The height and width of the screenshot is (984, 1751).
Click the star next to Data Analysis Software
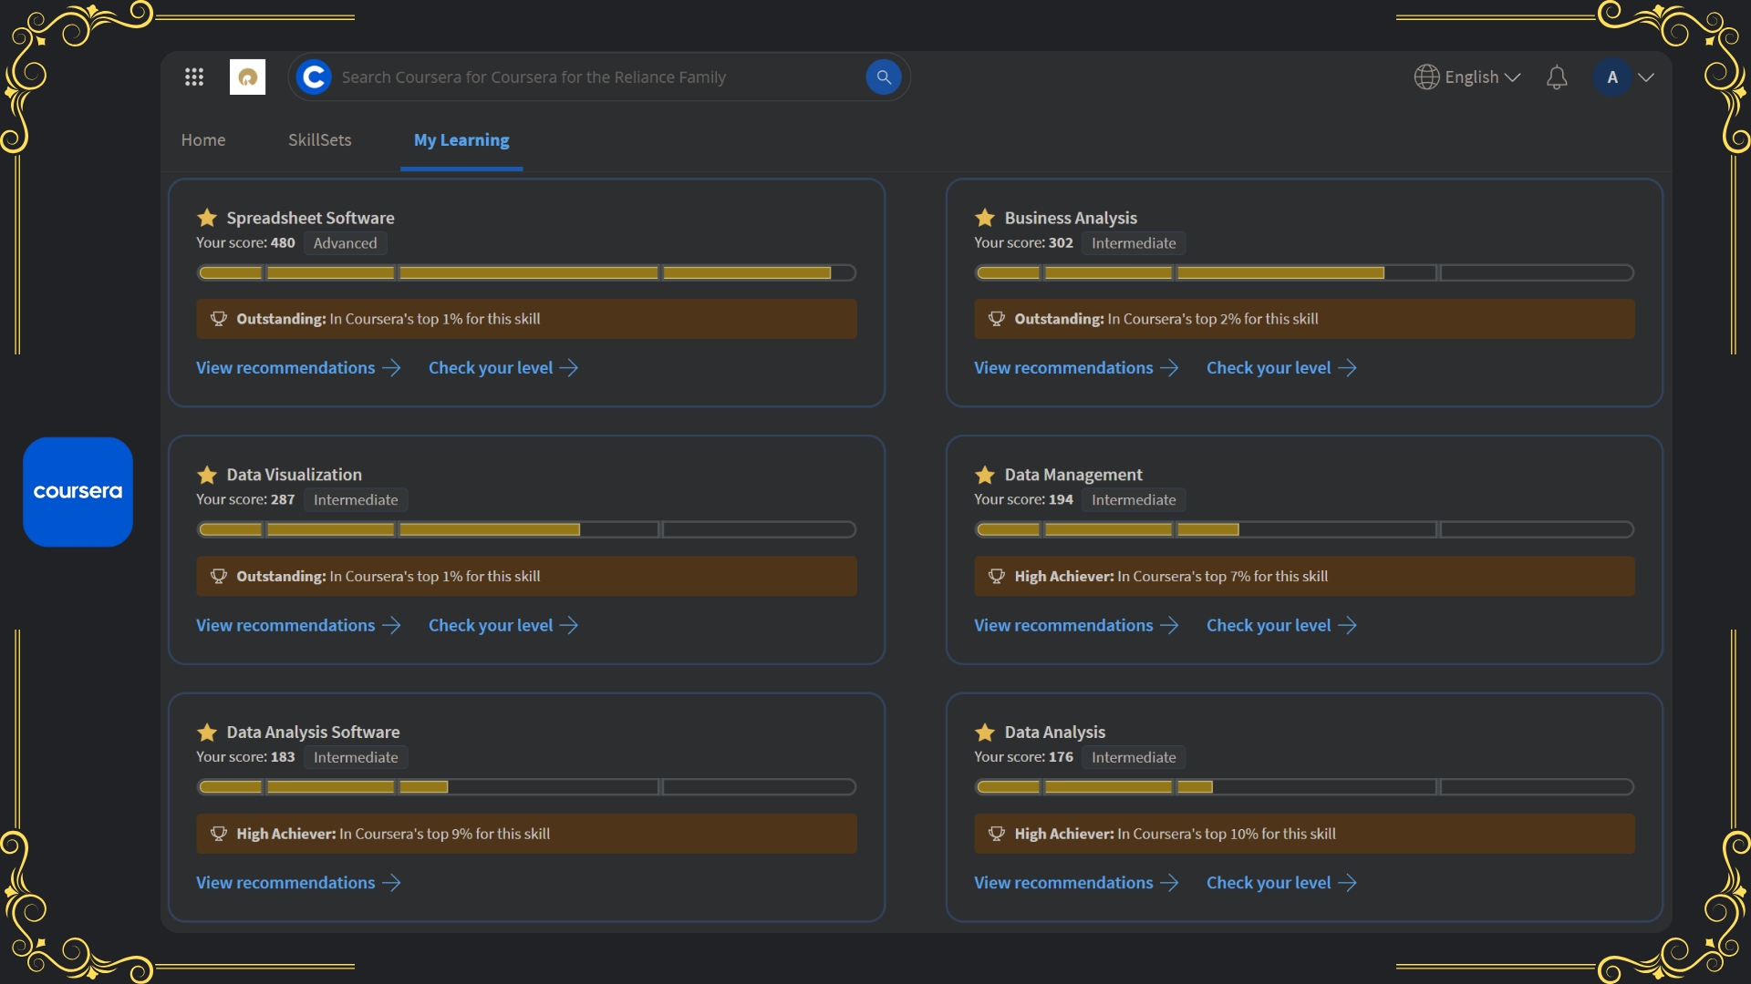tap(207, 733)
